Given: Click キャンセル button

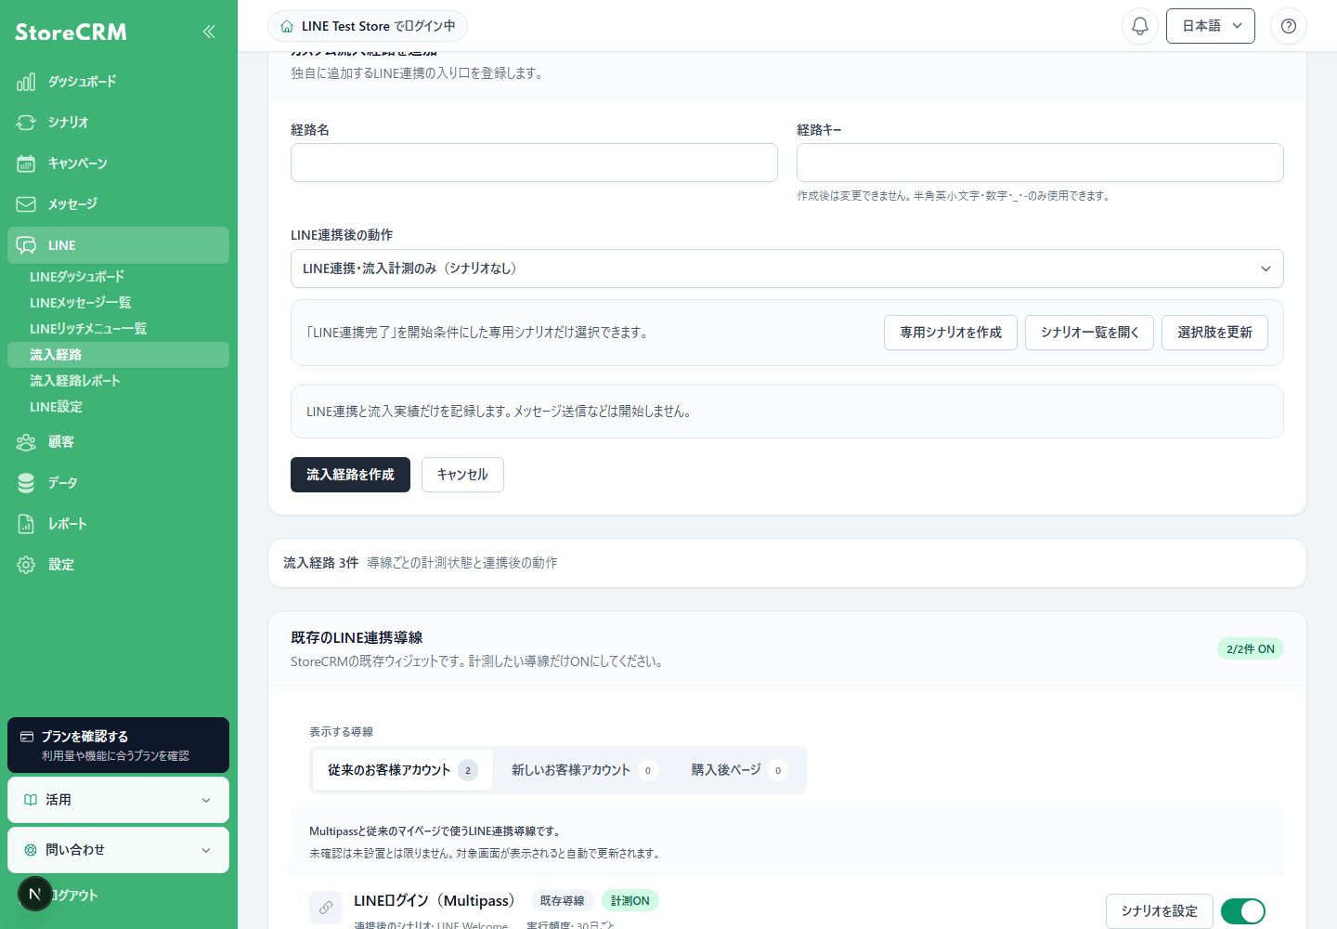Looking at the screenshot, I should click(x=462, y=475).
